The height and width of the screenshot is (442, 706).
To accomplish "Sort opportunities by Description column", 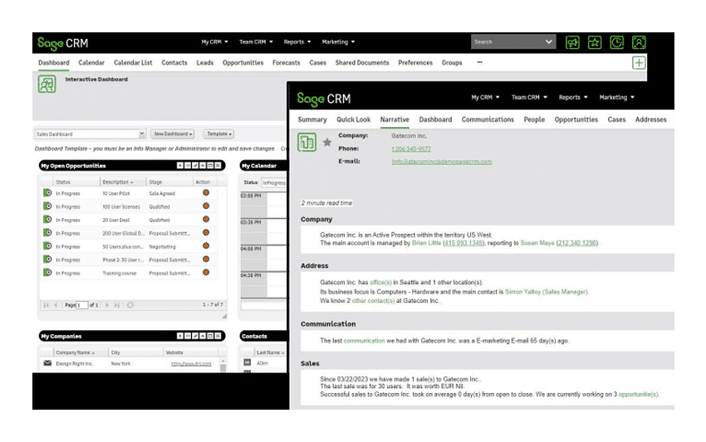I will 122,182.
